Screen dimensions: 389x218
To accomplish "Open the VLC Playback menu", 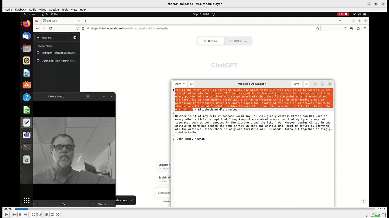I will click(20, 10).
